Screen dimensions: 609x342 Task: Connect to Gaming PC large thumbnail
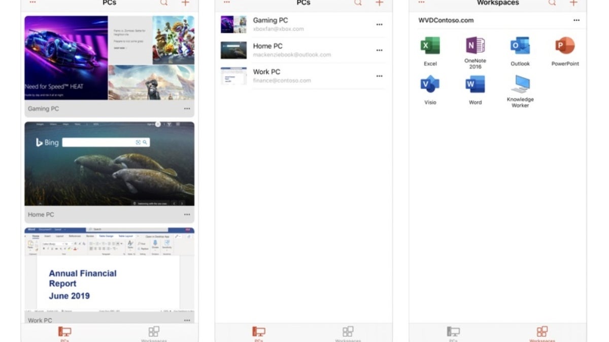110,58
